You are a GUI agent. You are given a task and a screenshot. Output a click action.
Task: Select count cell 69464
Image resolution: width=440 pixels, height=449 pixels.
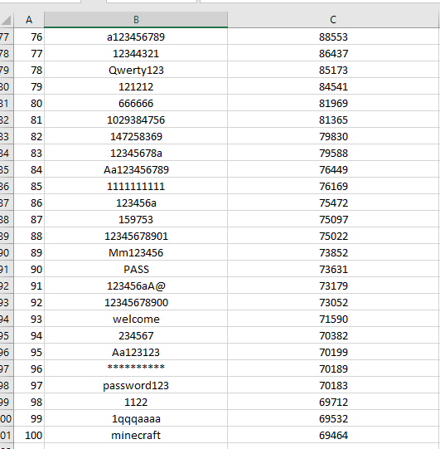pos(333,435)
